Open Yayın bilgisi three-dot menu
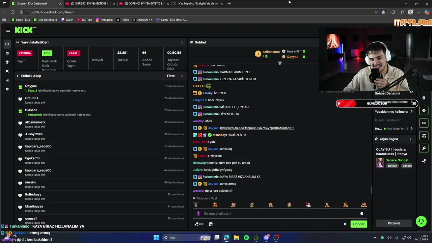 tap(410, 139)
